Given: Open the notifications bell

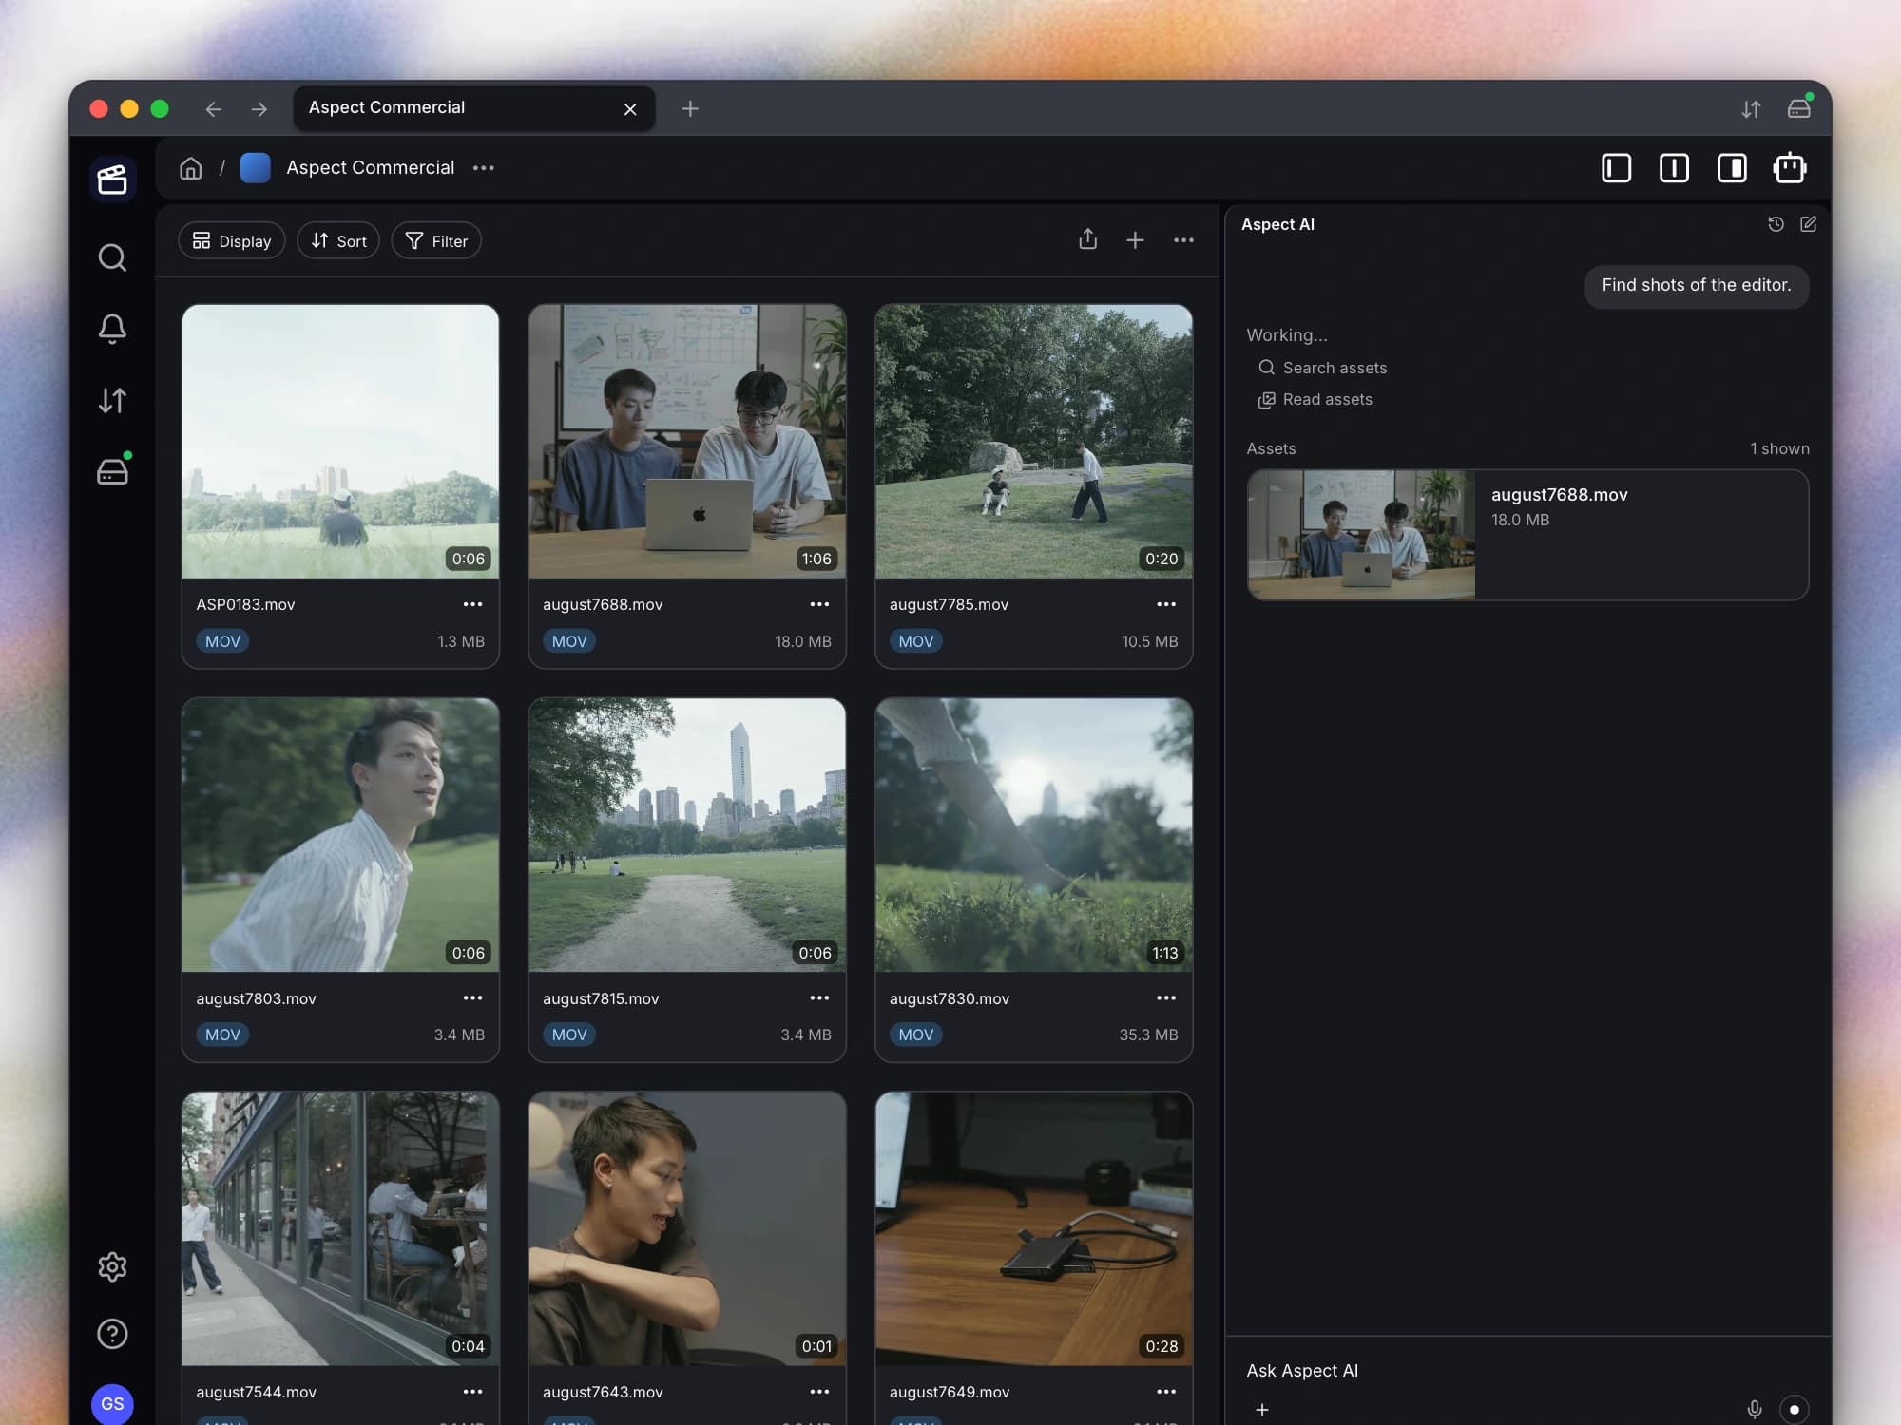Looking at the screenshot, I should coord(112,329).
